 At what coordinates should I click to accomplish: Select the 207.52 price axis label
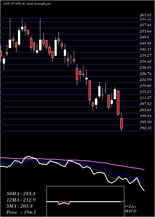[145, 104]
